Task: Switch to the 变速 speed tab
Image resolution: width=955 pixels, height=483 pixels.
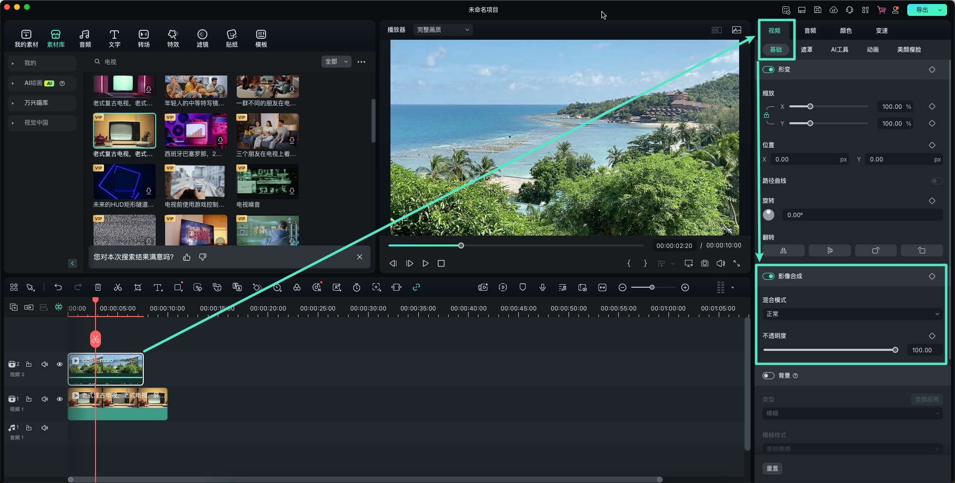Action: pos(882,31)
